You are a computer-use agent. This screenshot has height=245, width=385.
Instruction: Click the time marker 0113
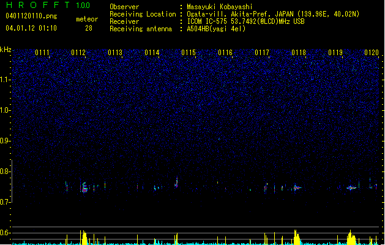tap(115, 53)
